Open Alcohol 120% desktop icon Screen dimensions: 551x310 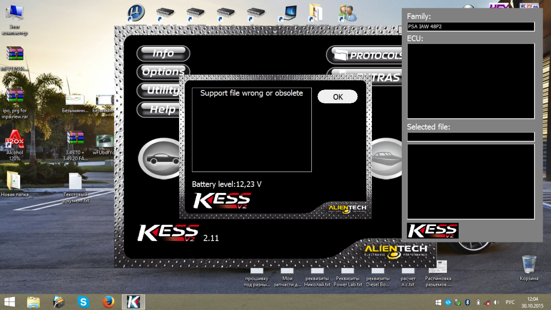coord(15,140)
